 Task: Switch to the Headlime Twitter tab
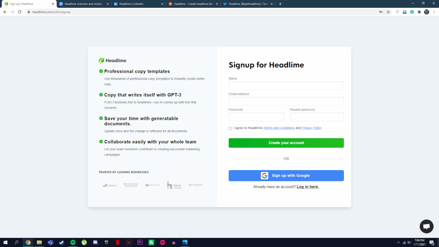248,4
